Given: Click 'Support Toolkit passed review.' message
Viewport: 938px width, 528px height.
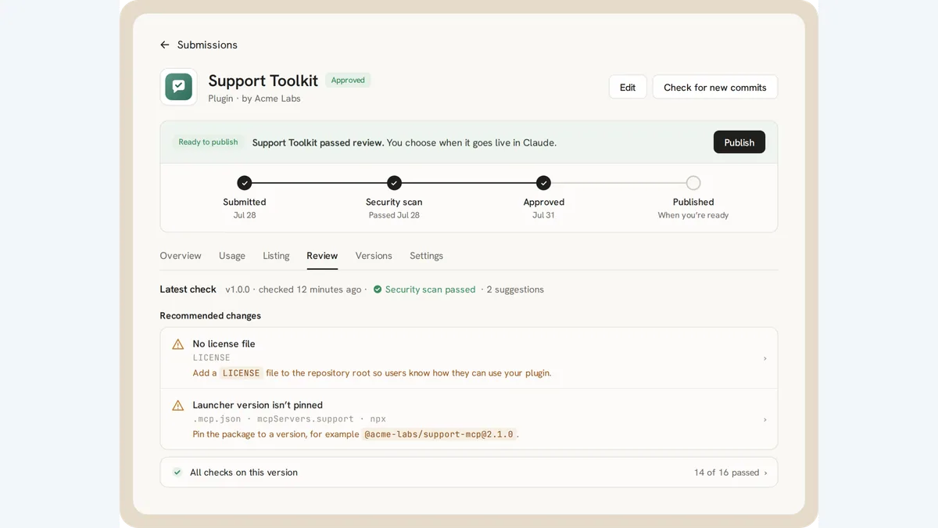Looking at the screenshot, I should [318, 142].
